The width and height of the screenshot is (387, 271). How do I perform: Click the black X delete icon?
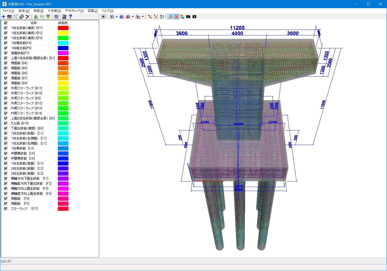28,17
